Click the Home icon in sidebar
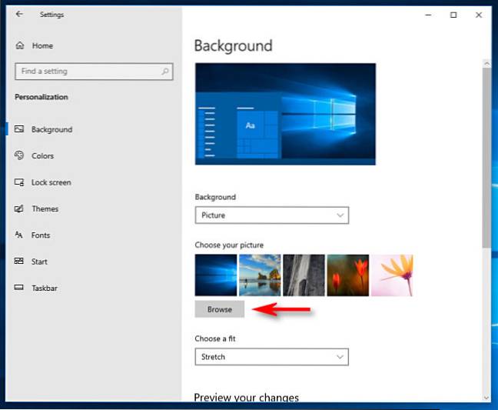Screen dimensions: 498x410 [19, 46]
